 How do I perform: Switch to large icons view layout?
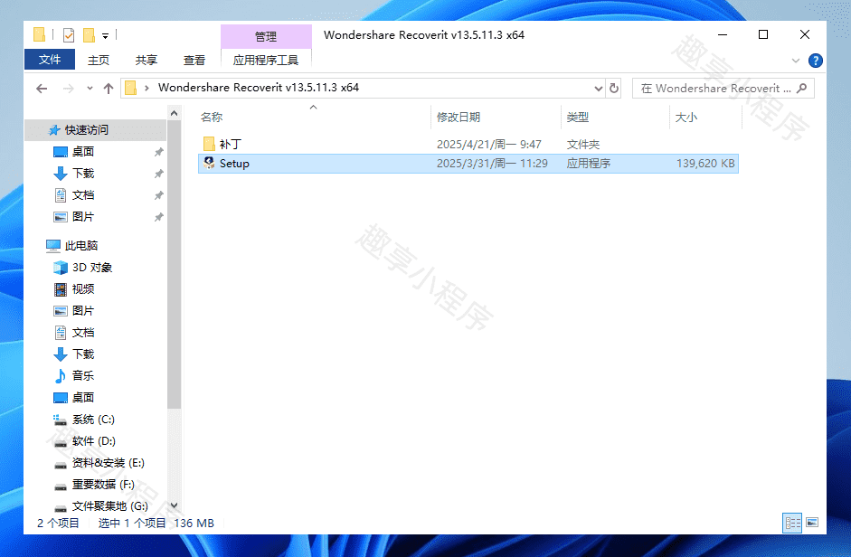tap(812, 523)
